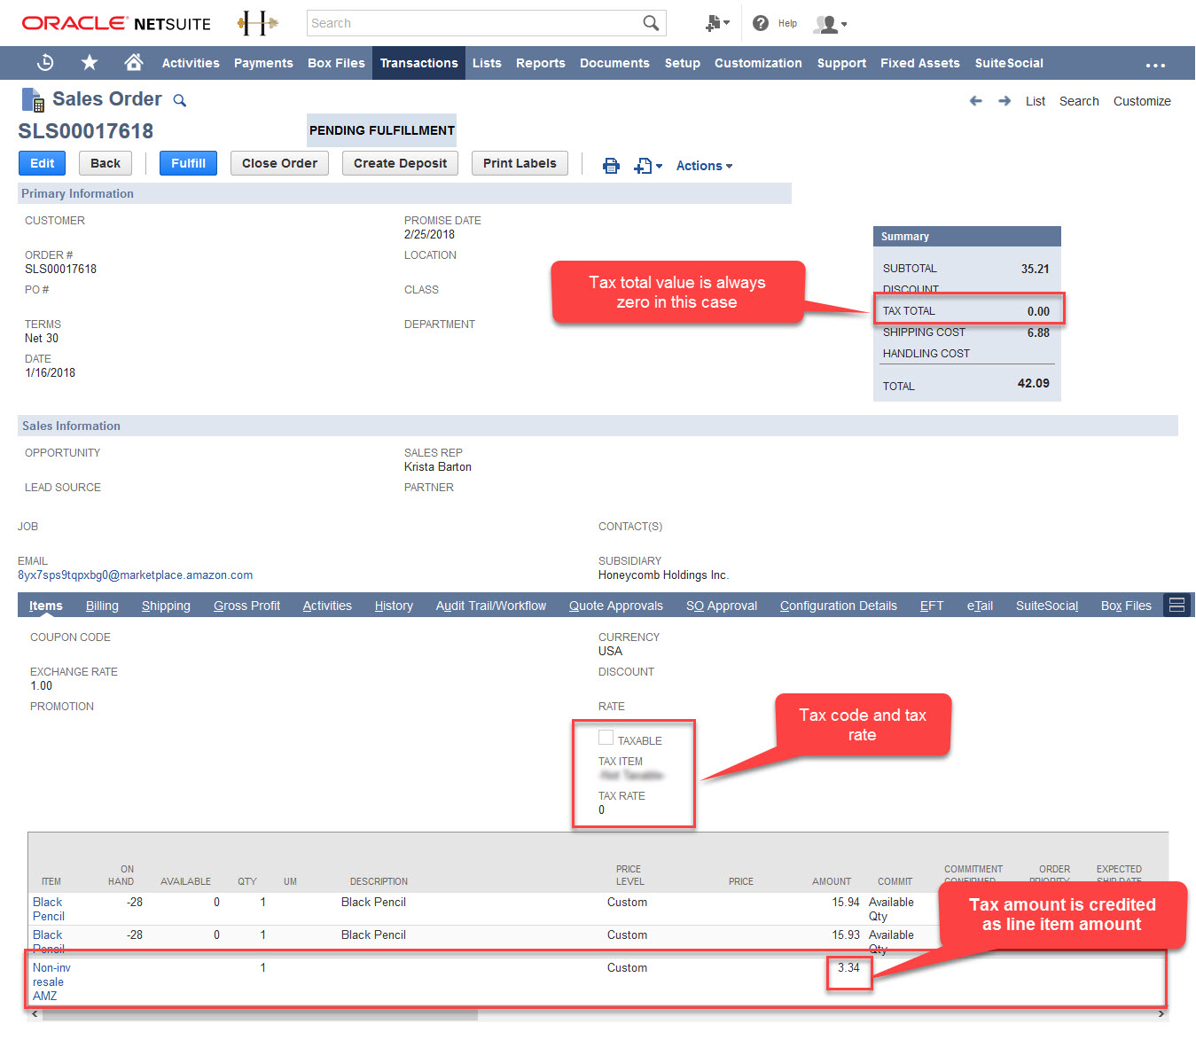Switch to the Gross Profit subtab
1196x1048 pixels.
246,606
